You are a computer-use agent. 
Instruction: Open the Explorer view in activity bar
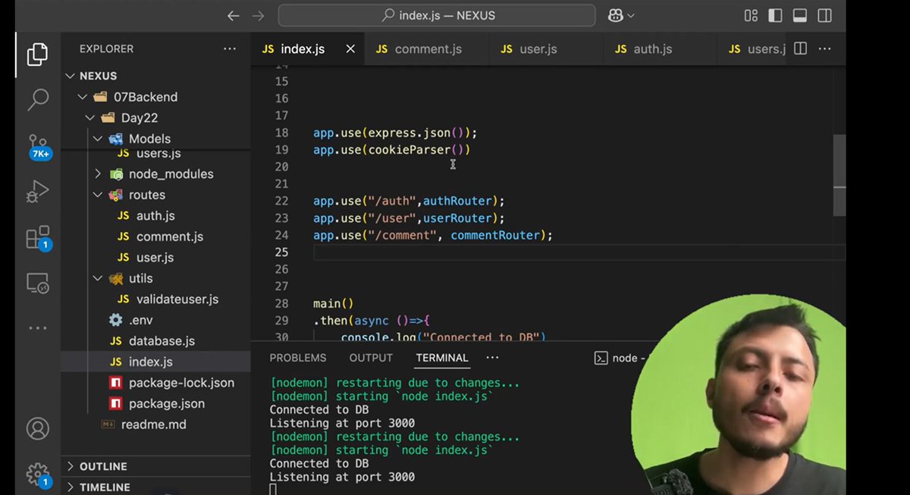click(x=37, y=55)
